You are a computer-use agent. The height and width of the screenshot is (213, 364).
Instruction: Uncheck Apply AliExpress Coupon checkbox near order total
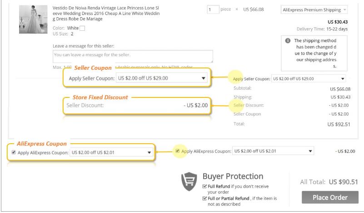click(x=177, y=151)
